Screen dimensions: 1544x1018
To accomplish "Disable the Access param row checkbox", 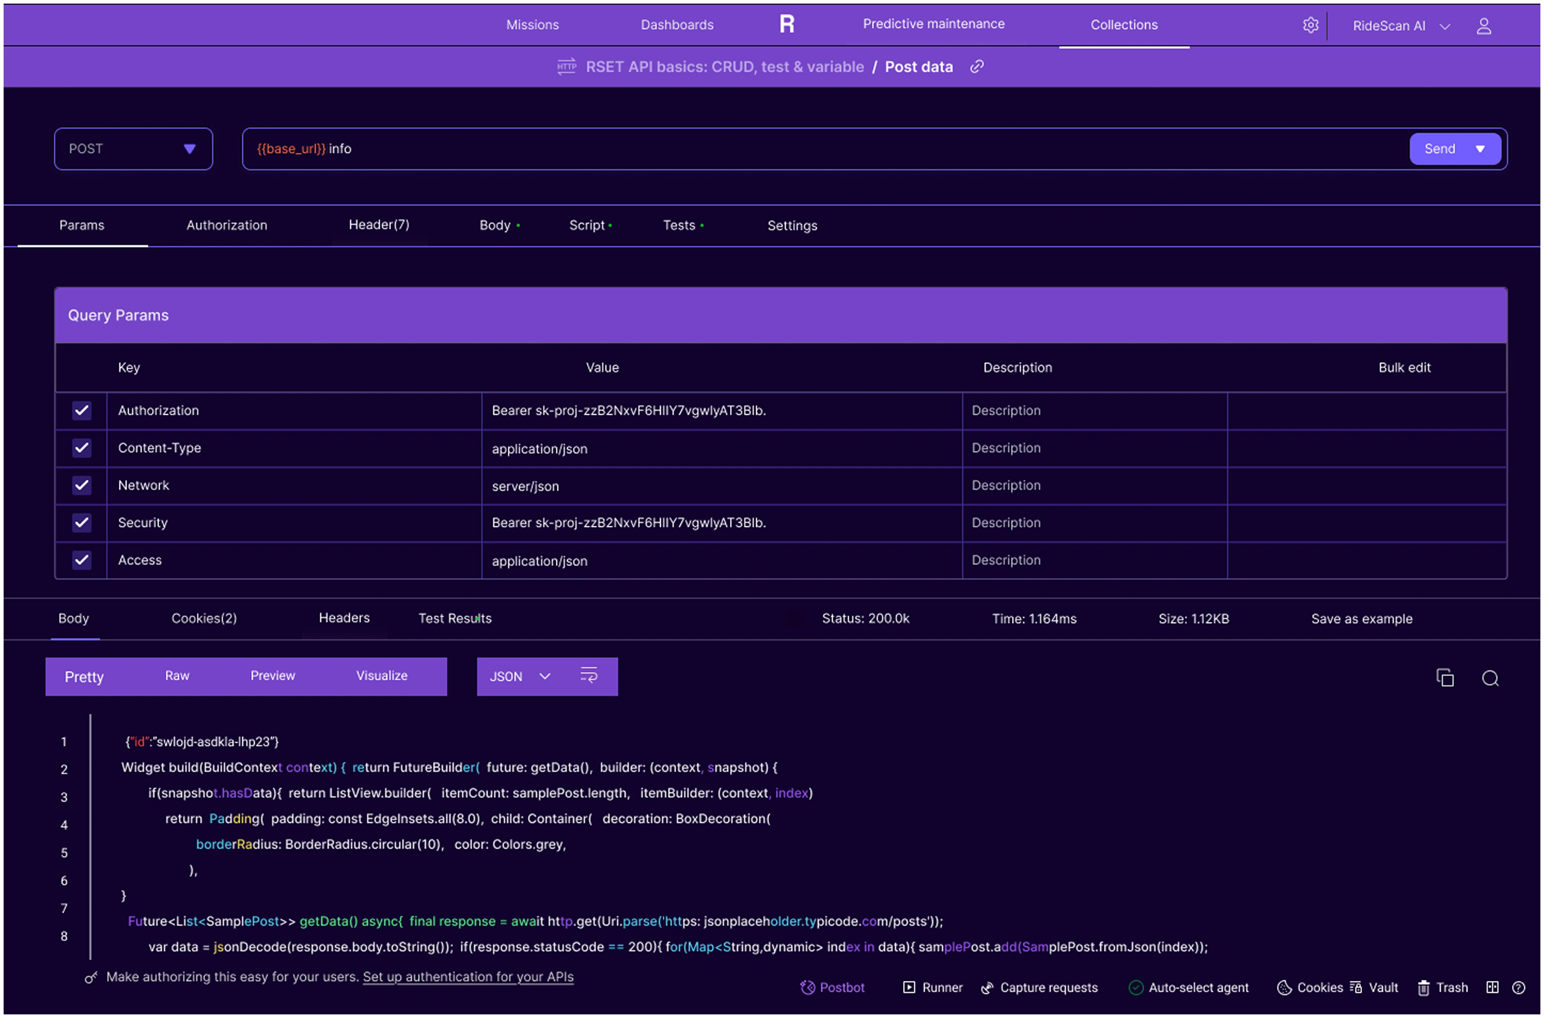I will coord(82,560).
